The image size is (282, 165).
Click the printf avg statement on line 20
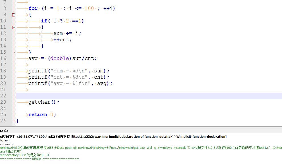coord(70,83)
